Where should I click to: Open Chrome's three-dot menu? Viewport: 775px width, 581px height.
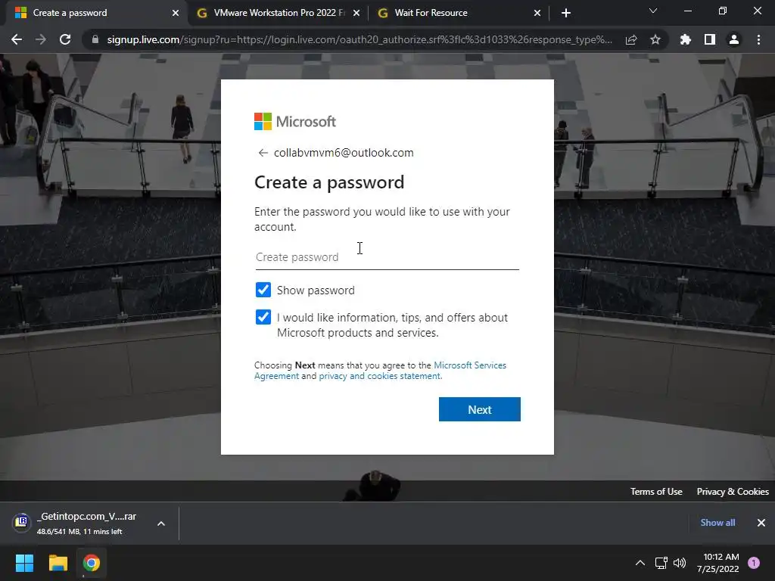pyautogui.click(x=758, y=39)
